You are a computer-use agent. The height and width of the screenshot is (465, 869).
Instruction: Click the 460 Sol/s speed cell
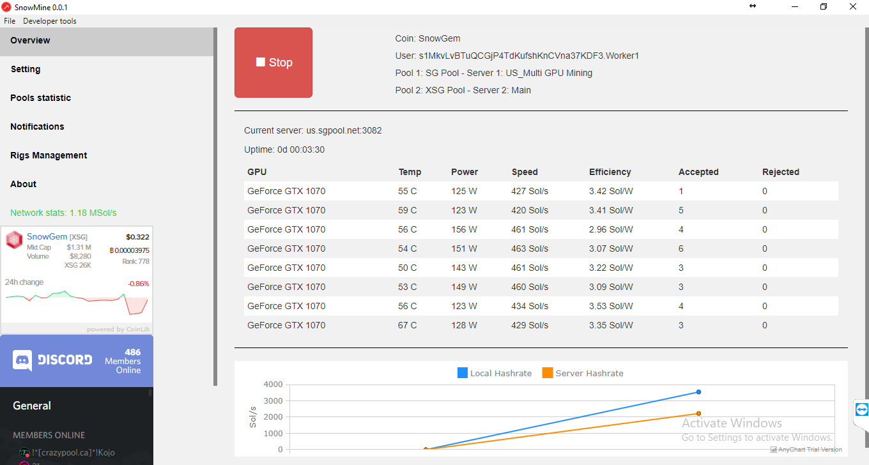[x=530, y=287]
